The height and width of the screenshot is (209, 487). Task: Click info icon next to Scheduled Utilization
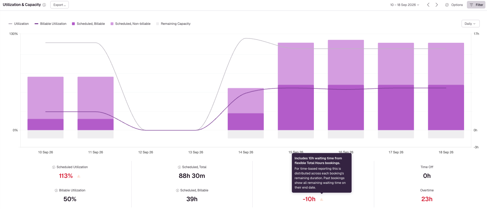pos(54,167)
